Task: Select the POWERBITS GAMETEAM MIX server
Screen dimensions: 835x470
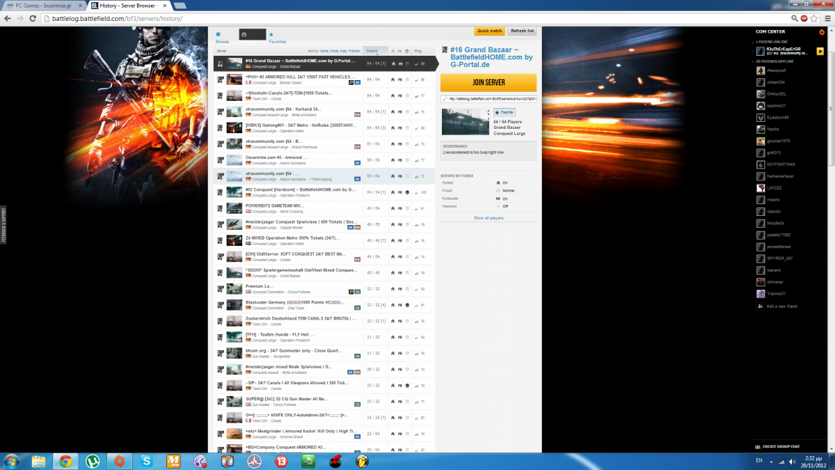Action: pos(326,207)
